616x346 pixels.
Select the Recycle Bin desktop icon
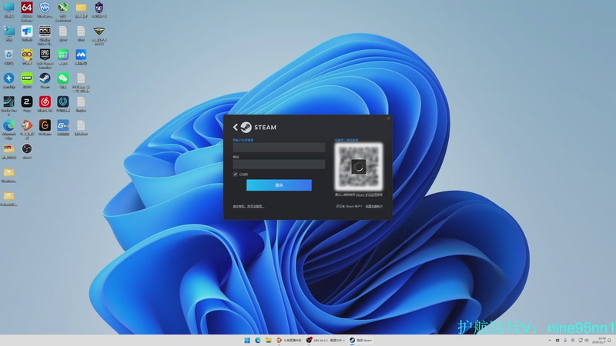(x=8, y=55)
